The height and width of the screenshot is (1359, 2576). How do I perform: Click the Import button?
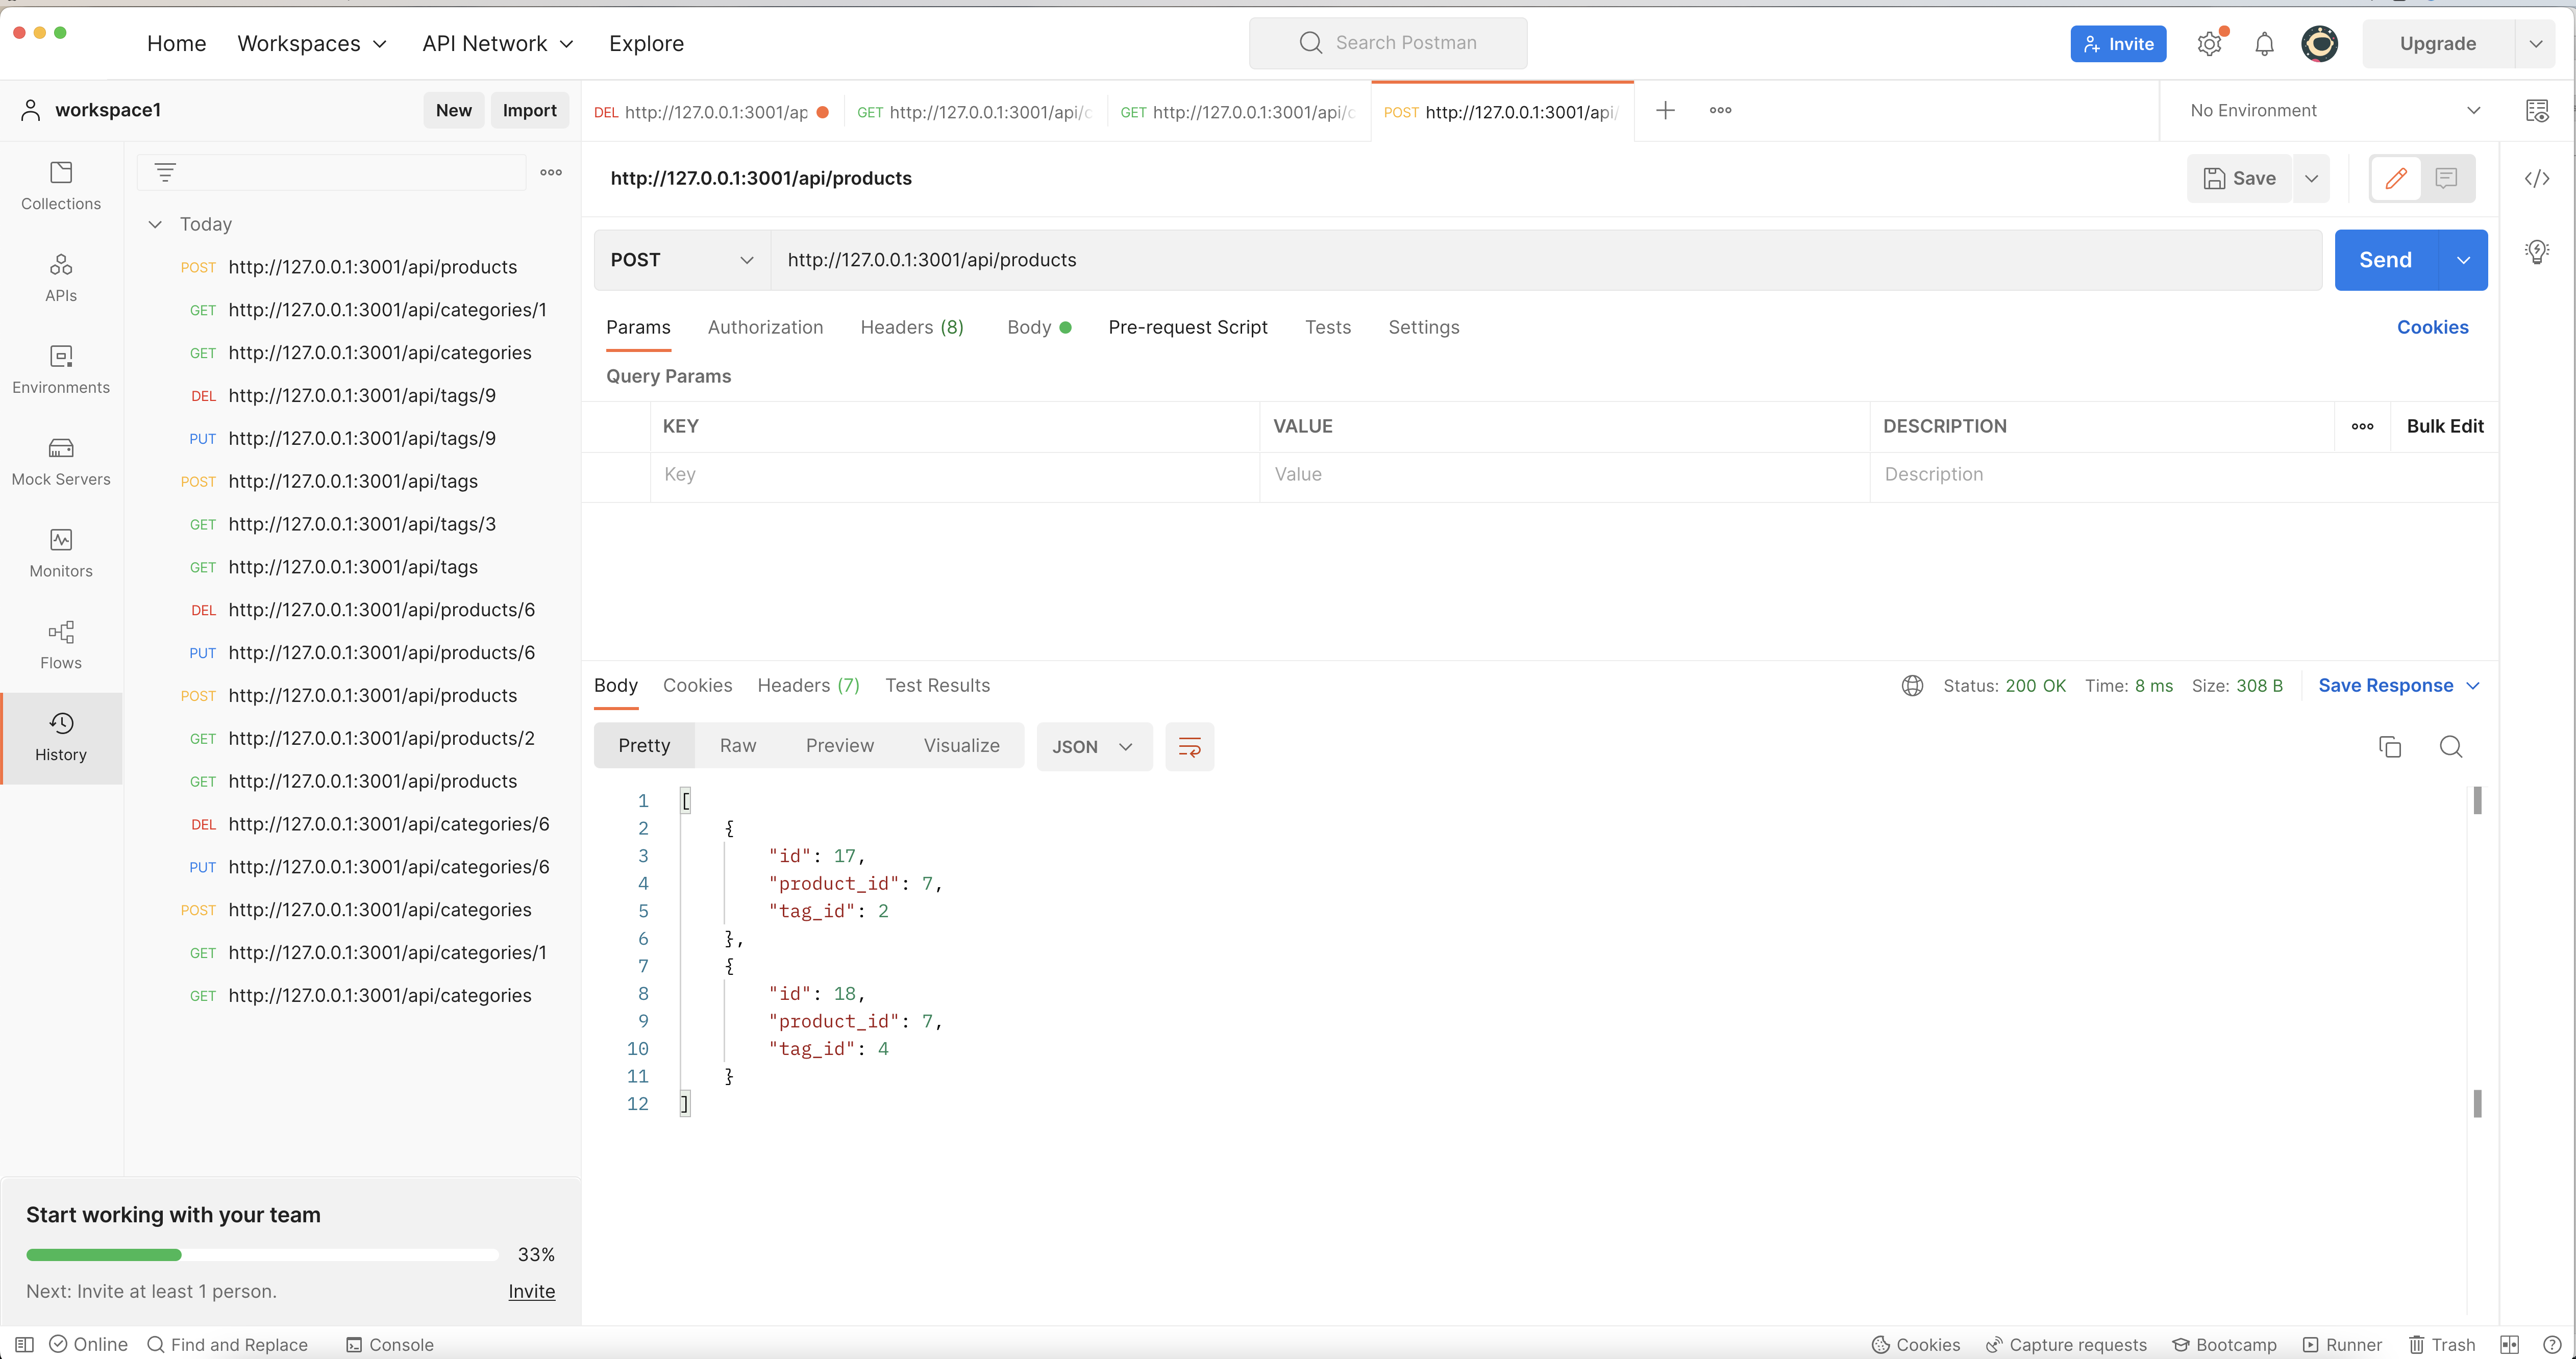pyautogui.click(x=529, y=110)
